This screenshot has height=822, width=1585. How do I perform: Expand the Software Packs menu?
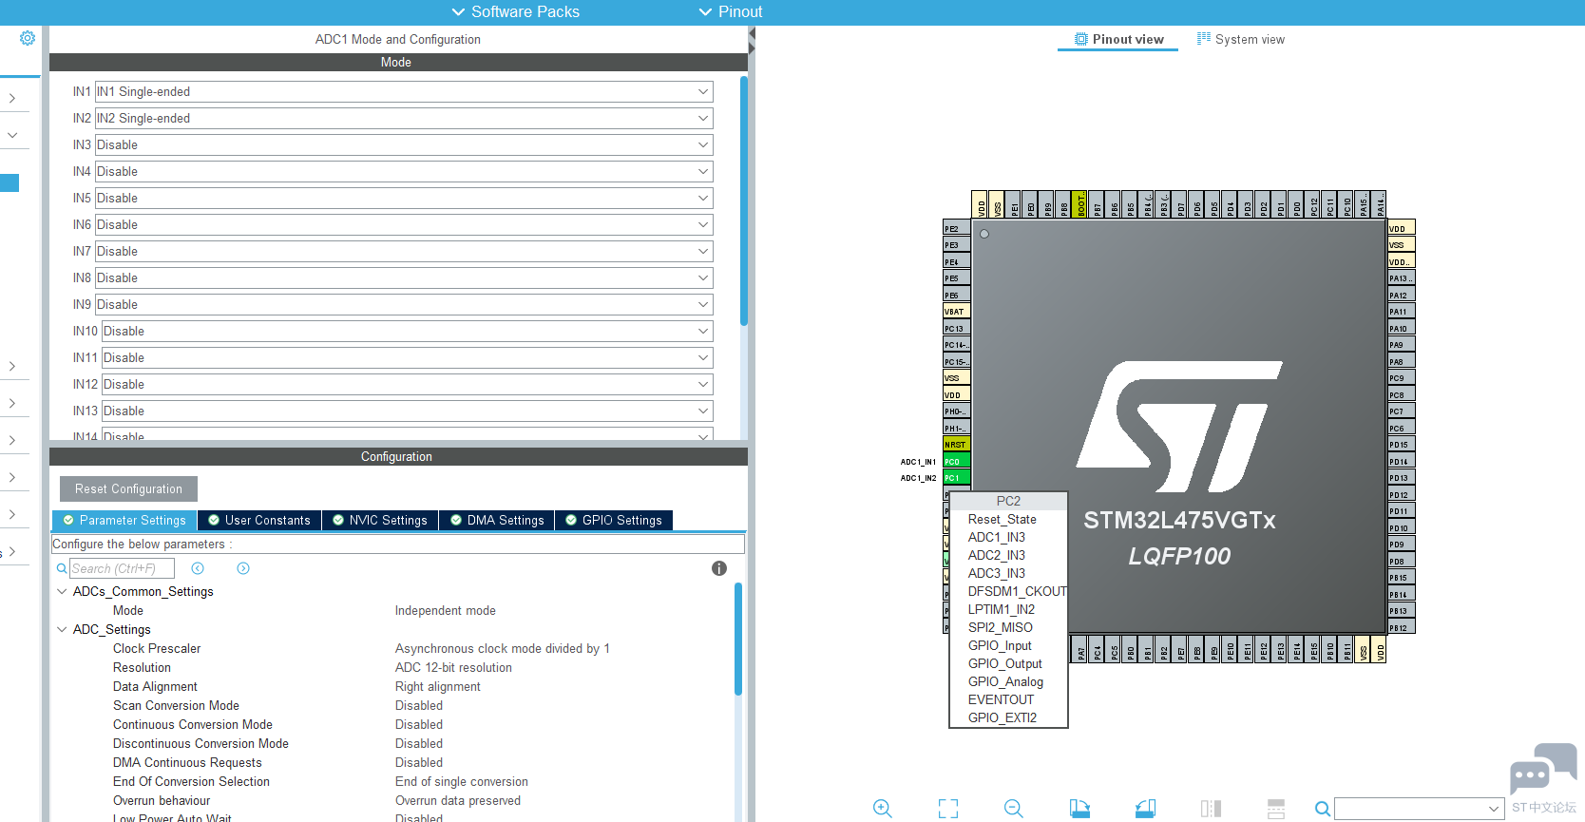point(515,11)
